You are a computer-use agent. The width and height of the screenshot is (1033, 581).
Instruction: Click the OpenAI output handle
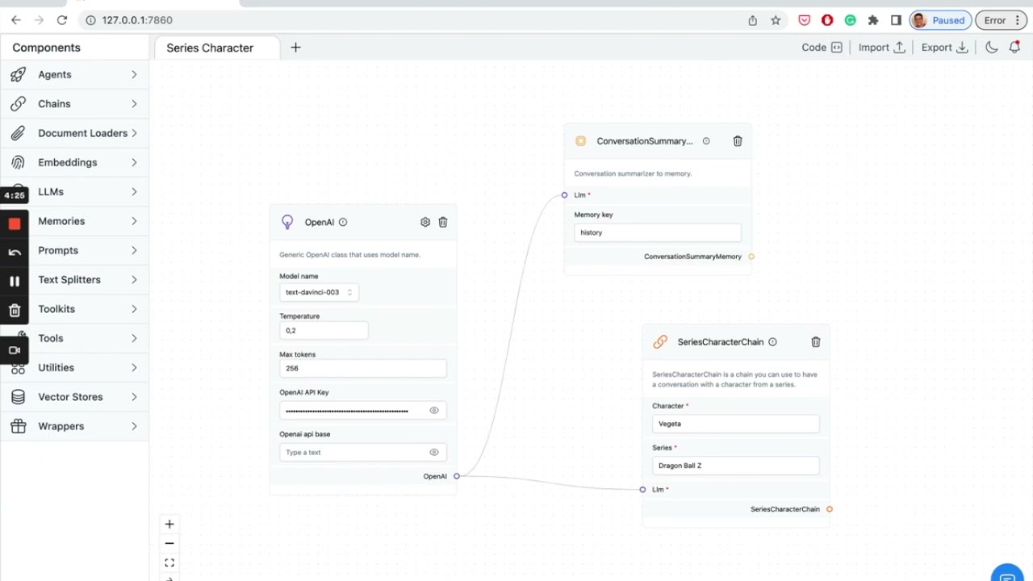tap(457, 476)
